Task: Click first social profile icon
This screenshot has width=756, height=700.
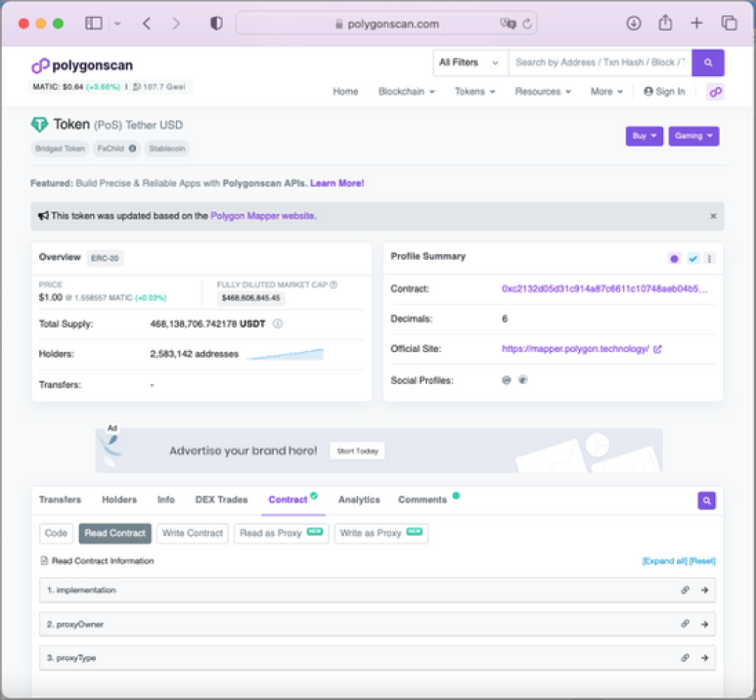Action: (x=506, y=380)
